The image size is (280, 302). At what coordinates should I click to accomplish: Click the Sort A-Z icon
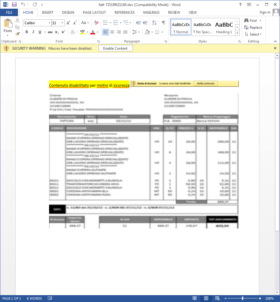pos(154,23)
